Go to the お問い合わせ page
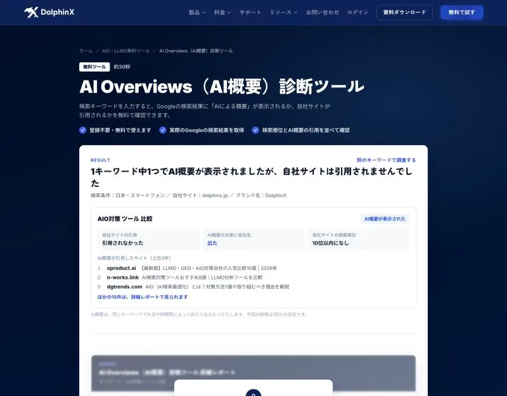The width and height of the screenshot is (507, 396). [x=323, y=12]
